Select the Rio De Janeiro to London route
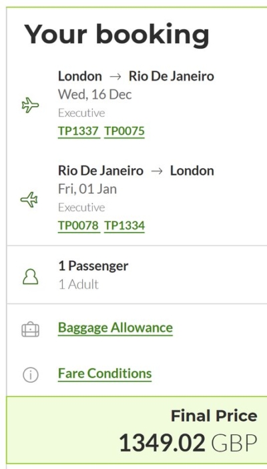This screenshot has height=469, width=267. (136, 171)
